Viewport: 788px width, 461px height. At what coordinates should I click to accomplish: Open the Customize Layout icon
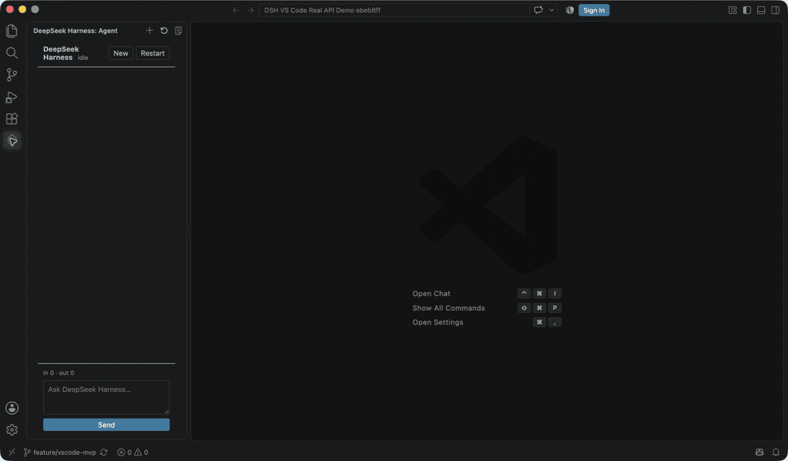coord(733,10)
